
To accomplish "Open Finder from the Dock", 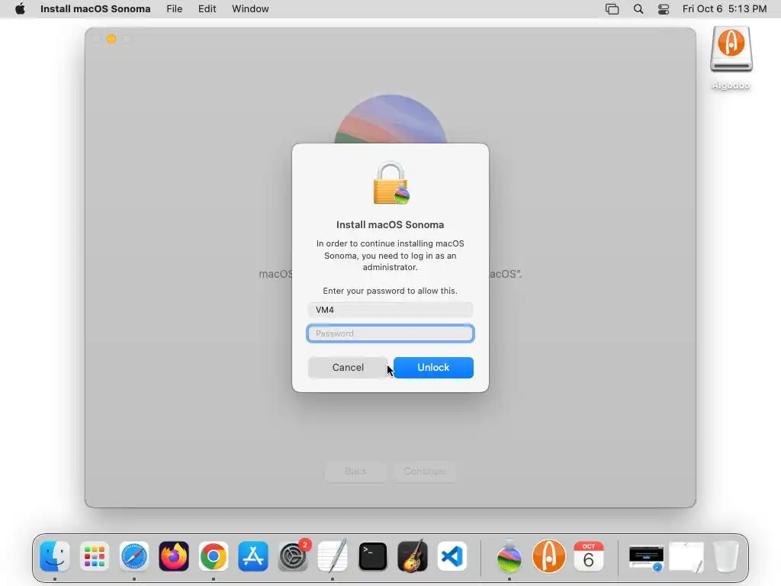I will 55,556.
